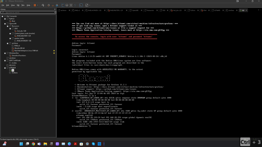Enter full screen mode
262x147 pixels.
71,5
